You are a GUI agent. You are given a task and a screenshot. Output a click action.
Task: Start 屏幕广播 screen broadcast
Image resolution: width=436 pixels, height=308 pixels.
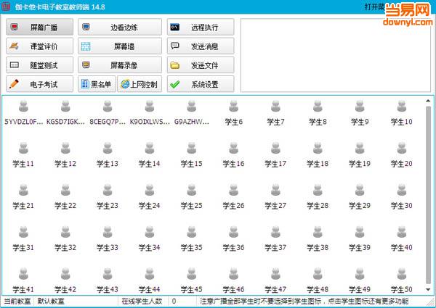pos(40,27)
